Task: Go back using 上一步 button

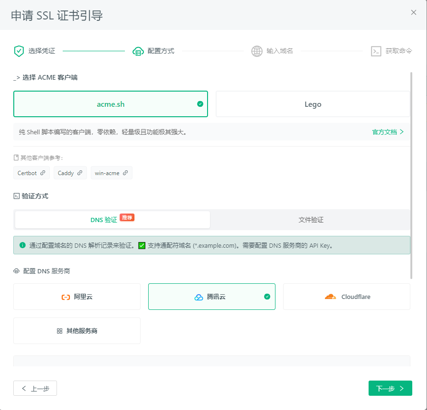Action: [35, 388]
